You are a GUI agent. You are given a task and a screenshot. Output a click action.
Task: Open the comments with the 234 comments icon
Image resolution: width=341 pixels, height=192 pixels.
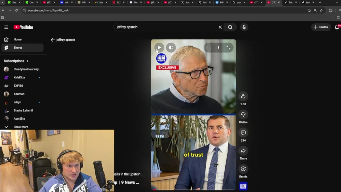point(243,133)
